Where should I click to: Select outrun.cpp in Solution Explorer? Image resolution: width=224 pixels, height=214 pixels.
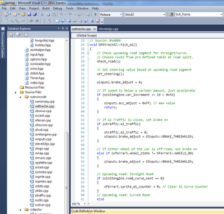pyautogui.click(x=43, y=205)
